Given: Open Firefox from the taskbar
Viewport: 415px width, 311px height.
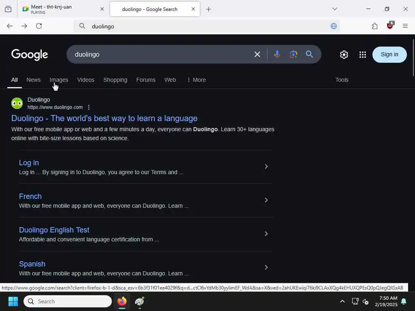Looking at the screenshot, I should click(122, 301).
